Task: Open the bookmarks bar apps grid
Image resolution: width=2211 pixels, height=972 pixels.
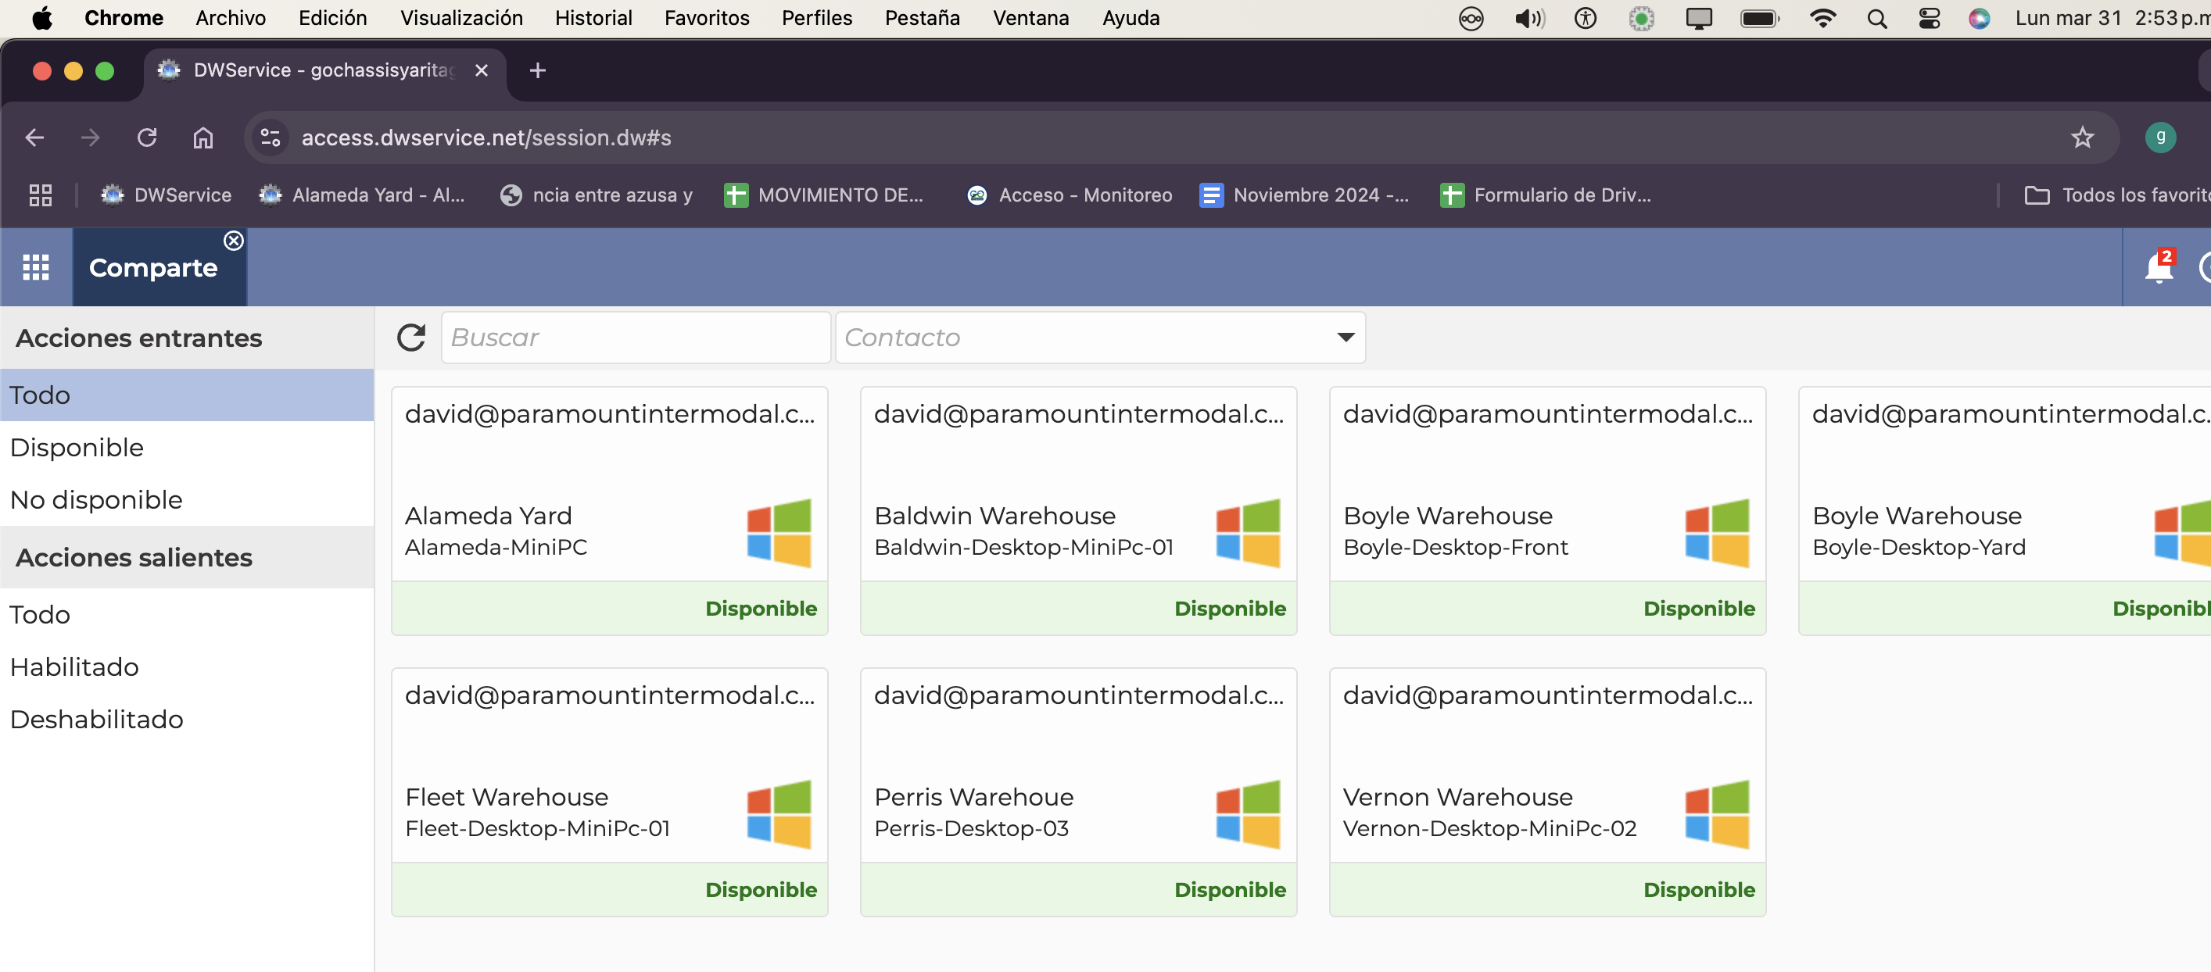Action: tap(41, 195)
